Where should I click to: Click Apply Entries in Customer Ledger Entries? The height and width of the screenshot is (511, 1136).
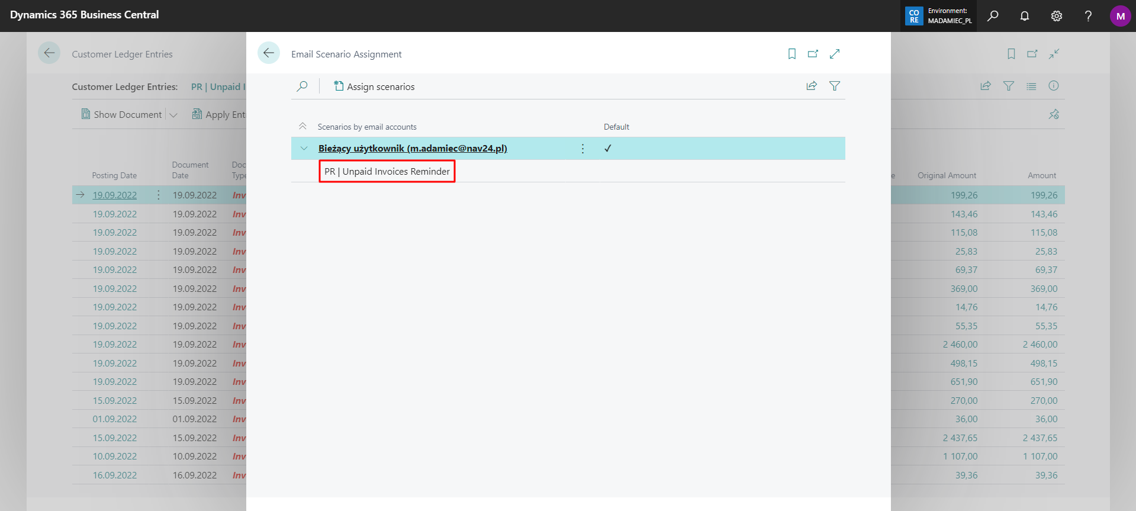219,114
